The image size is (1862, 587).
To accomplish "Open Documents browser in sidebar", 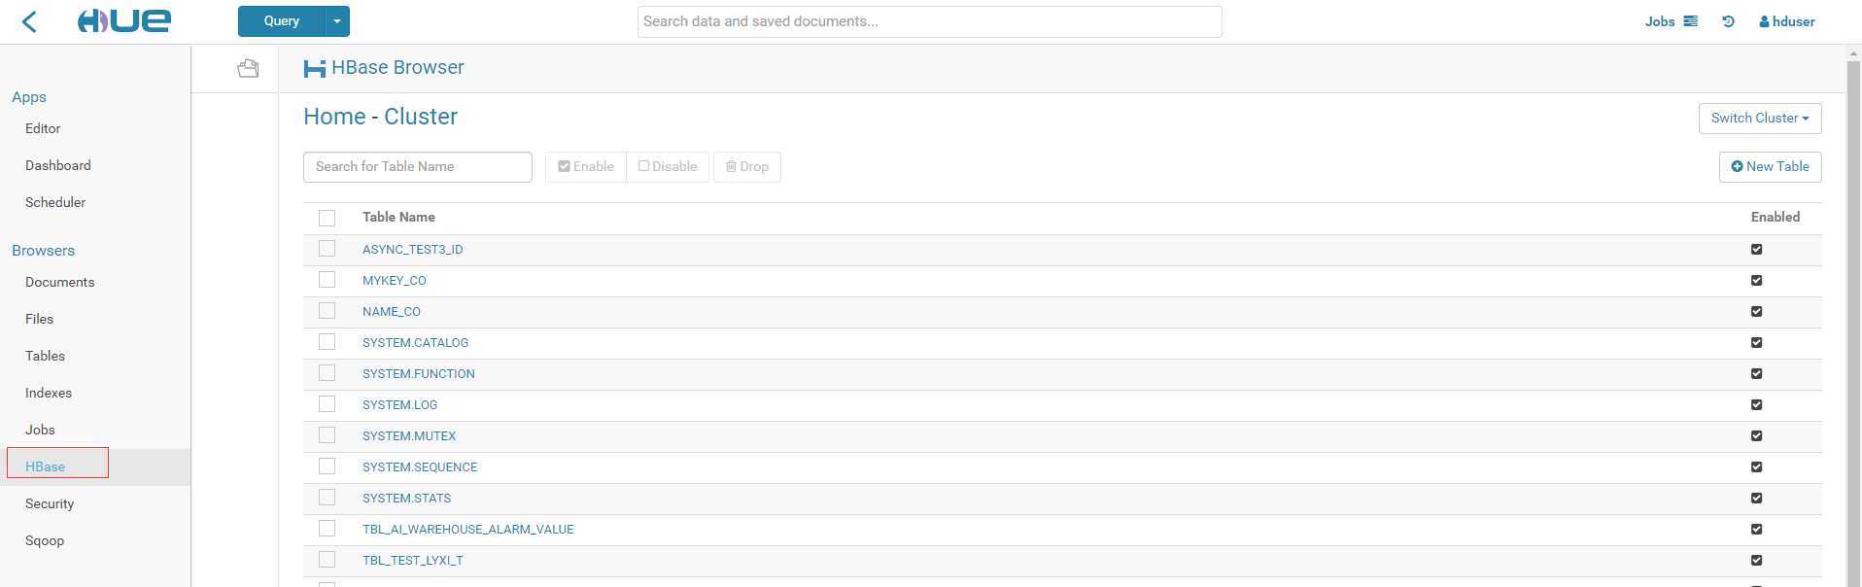I will [x=59, y=282].
